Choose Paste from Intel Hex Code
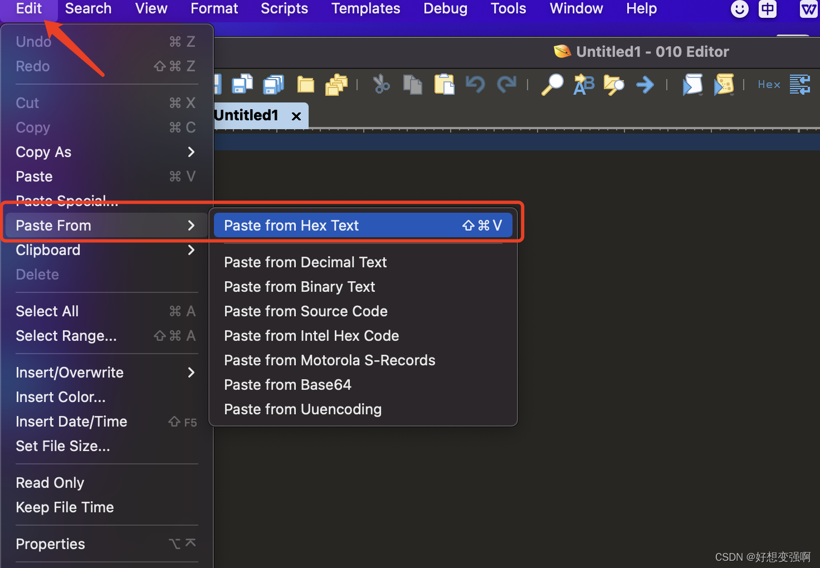 point(363,336)
